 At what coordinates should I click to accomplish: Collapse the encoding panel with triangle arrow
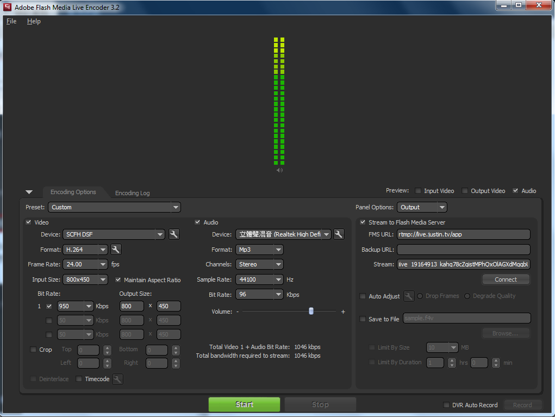tap(29, 192)
